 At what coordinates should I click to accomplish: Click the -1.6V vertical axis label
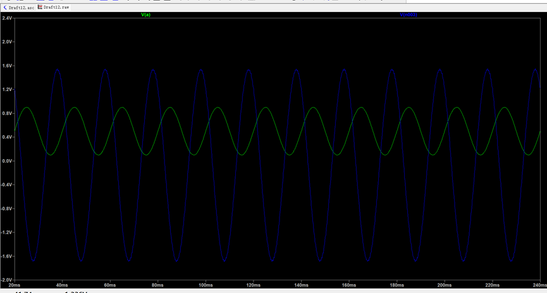[x=6, y=256]
